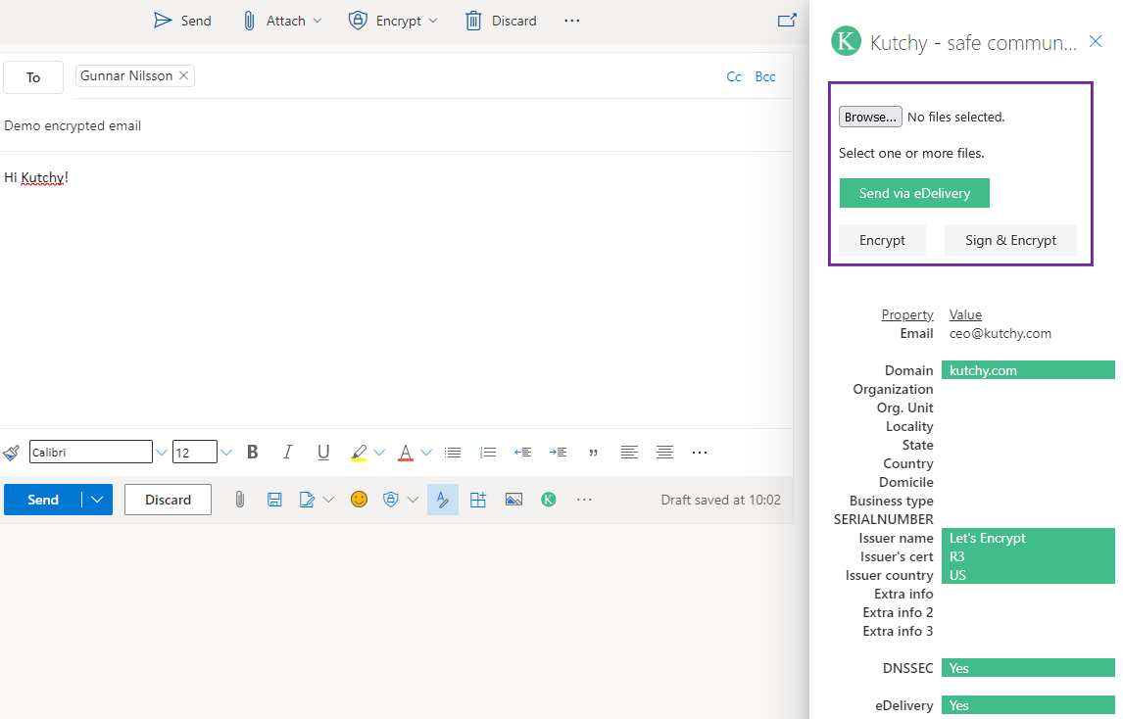The image size is (1123, 719).
Task: Center align text
Action: coord(664,452)
